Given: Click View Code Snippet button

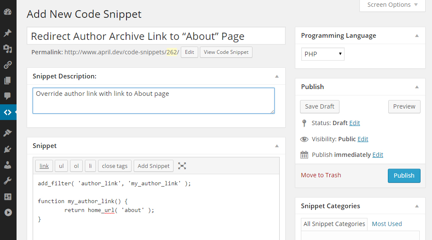Looking at the screenshot, I should (226, 52).
